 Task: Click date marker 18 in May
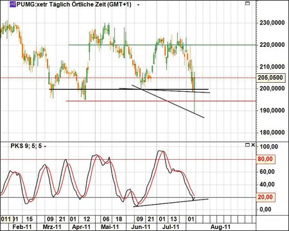[x=119, y=219]
